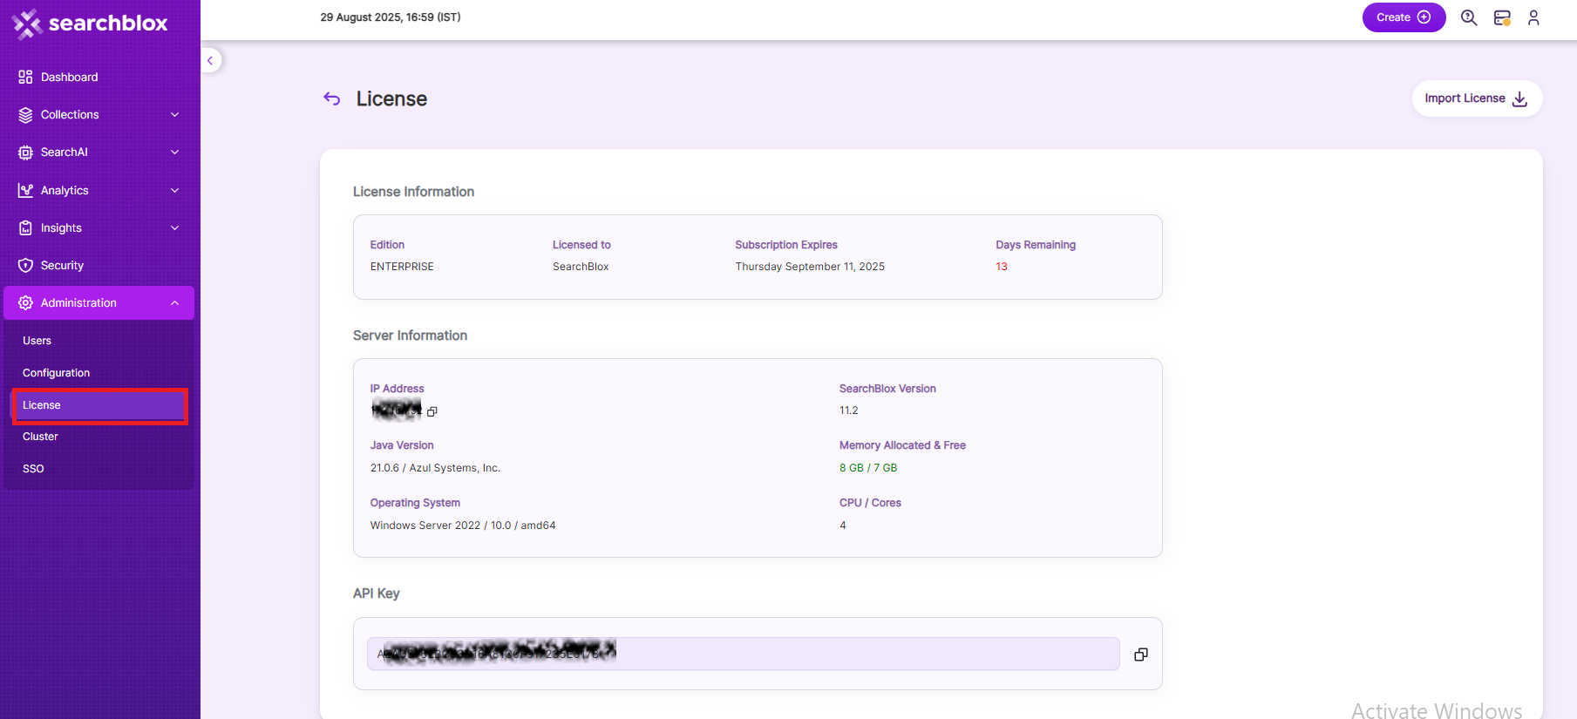Click the Security shield icon
Viewport: 1577px width, 719px height.
click(25, 265)
